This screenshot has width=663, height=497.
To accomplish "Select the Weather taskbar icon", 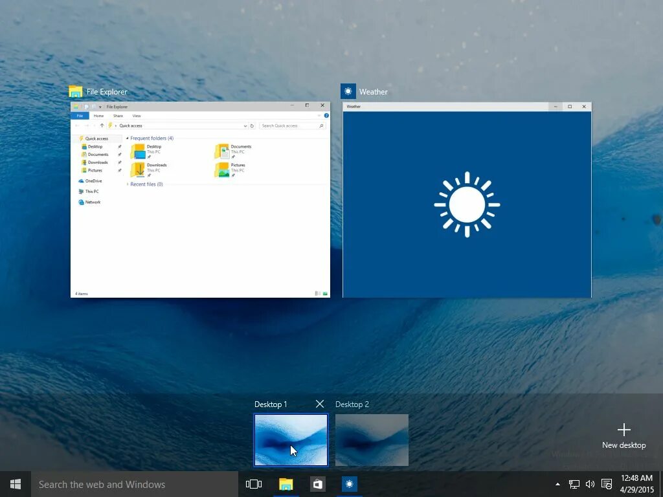I will tap(349, 484).
